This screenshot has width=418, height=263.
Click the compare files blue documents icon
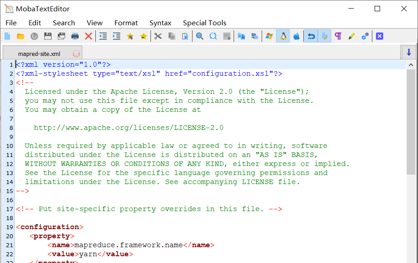[241, 36]
